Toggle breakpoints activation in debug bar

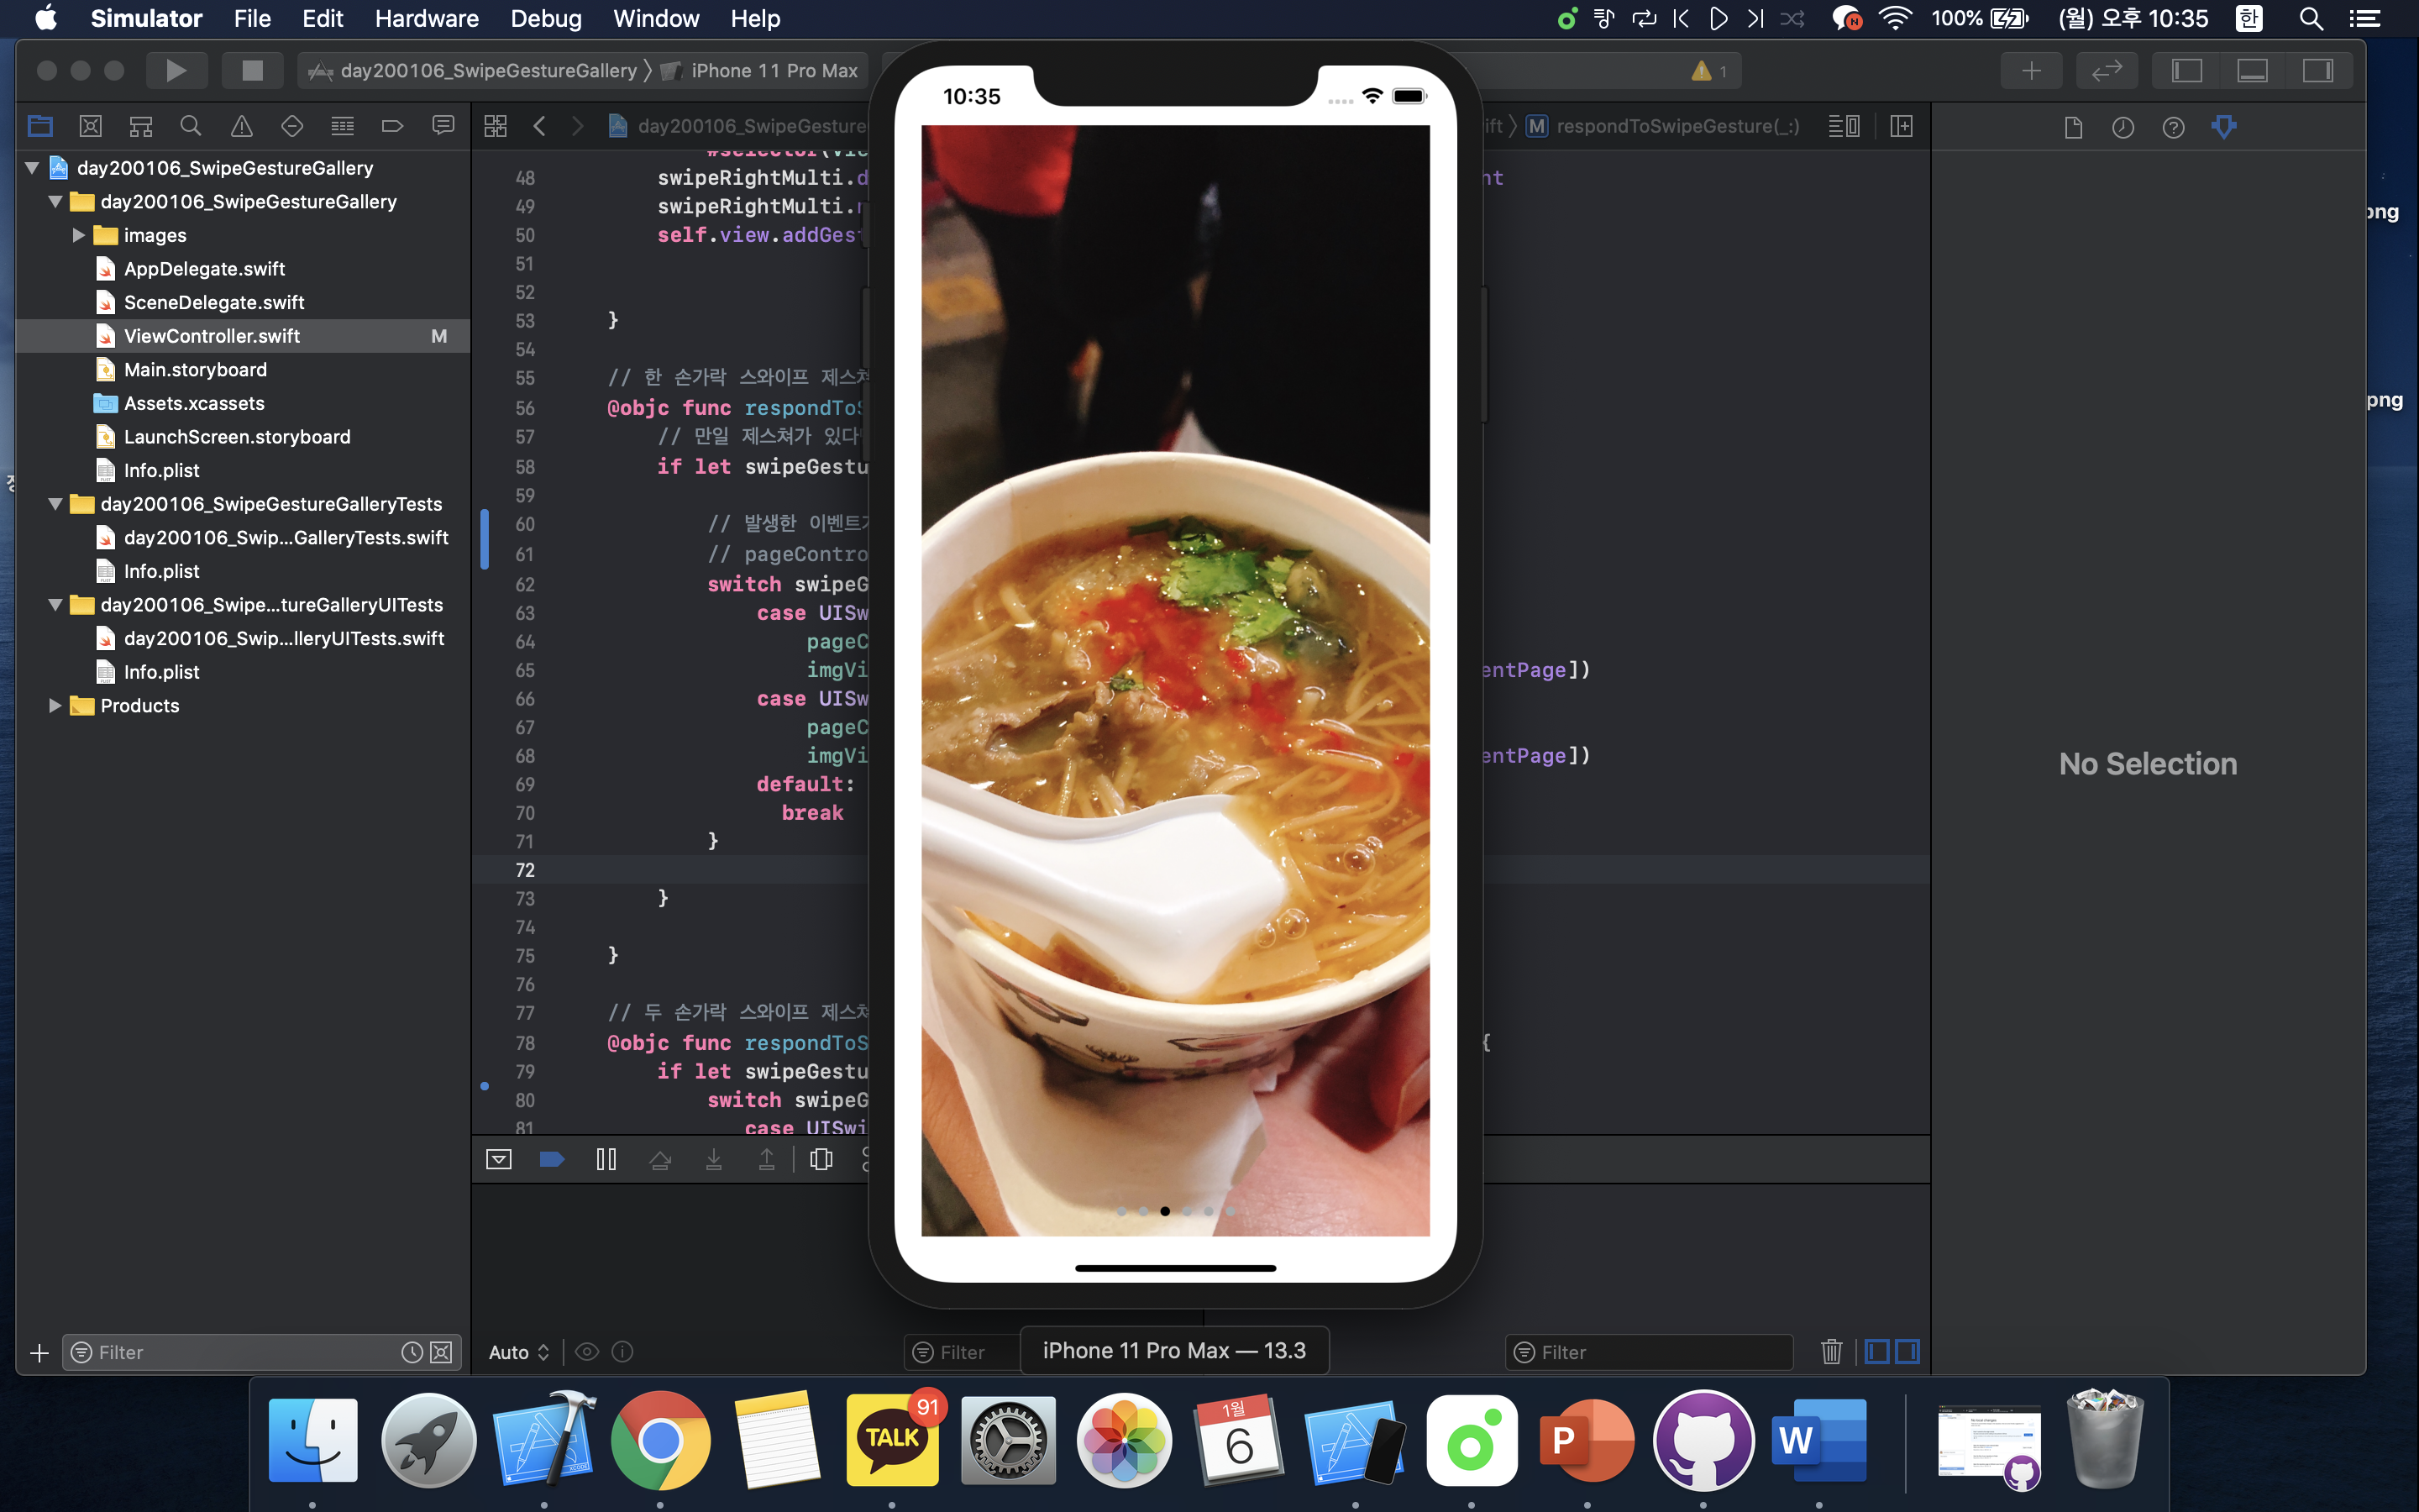552,1159
